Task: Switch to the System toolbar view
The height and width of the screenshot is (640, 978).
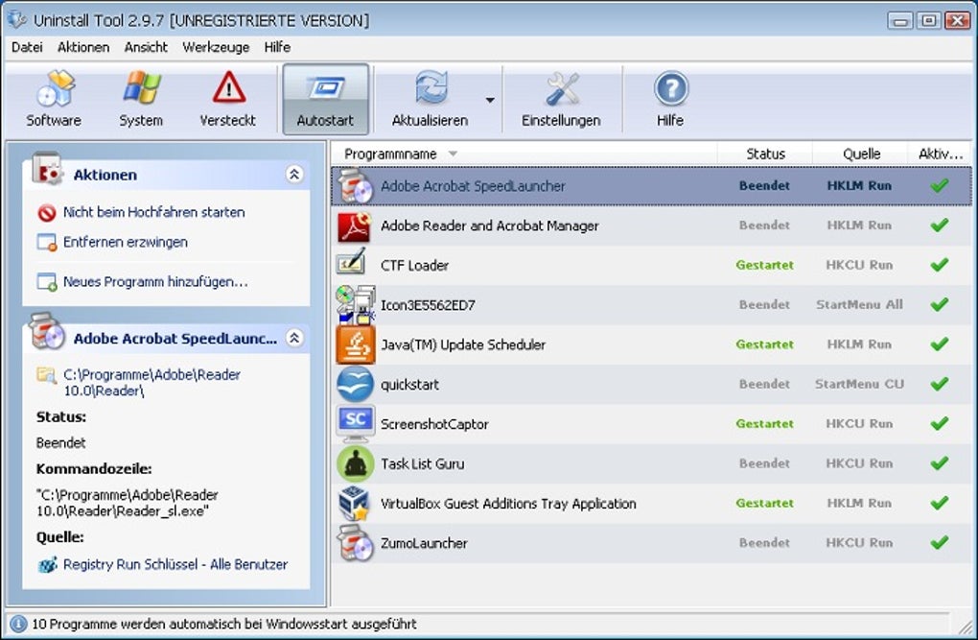Action: click(x=141, y=99)
